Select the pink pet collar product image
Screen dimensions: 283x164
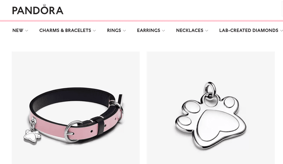pos(76,108)
